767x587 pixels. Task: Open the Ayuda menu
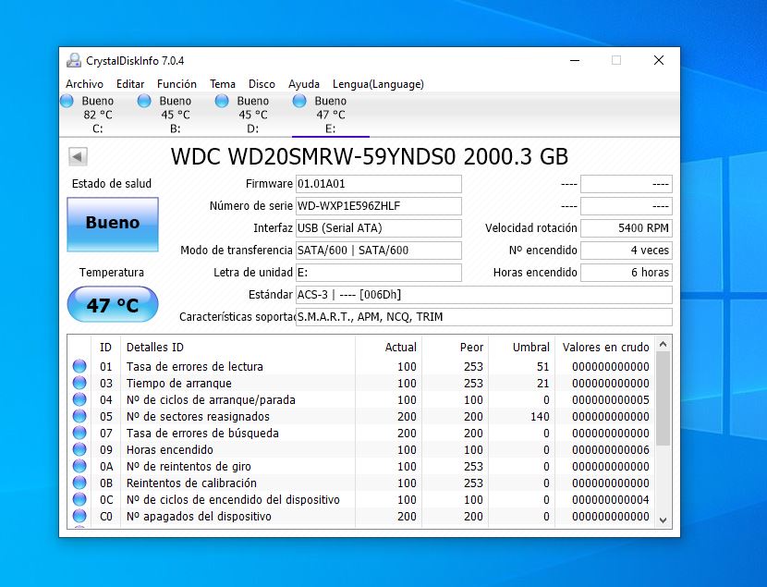(304, 83)
